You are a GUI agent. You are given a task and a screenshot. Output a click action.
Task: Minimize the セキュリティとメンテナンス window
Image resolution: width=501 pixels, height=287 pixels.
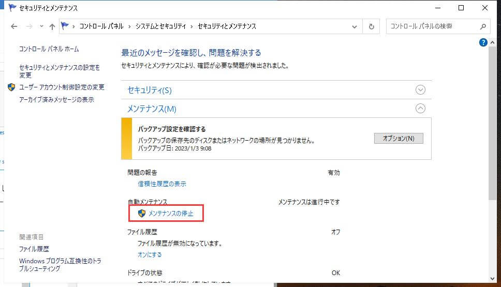pyautogui.click(x=438, y=8)
